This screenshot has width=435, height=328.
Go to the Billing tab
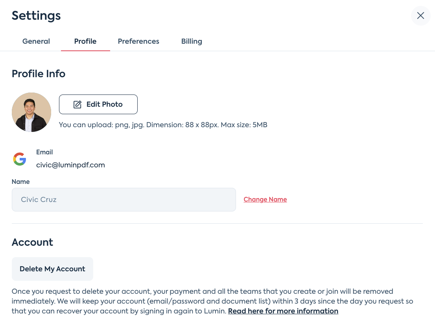(192, 41)
